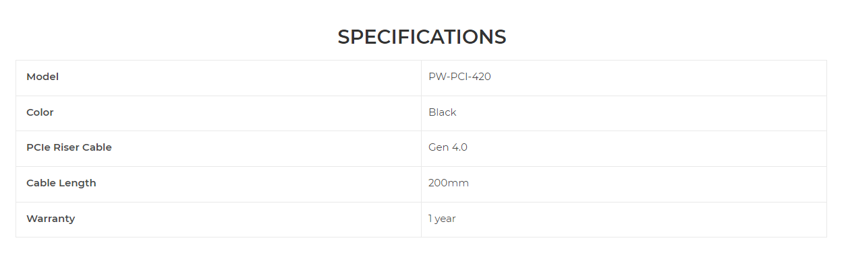The height and width of the screenshot is (257, 846).
Task: Click the word Cable in PCIe Riser Cable
Action: 97,147
